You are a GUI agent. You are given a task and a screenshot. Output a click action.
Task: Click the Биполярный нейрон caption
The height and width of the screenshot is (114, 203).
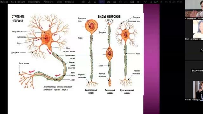pos(110,92)
